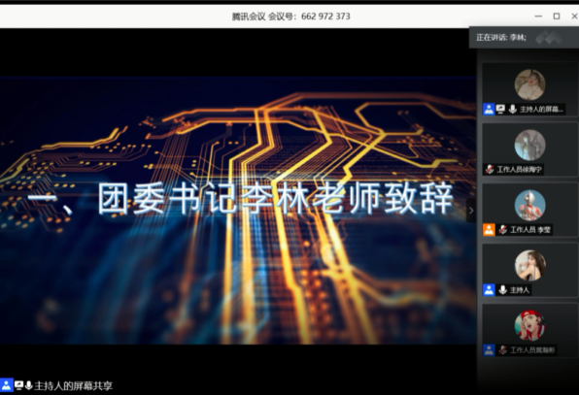Click the host badge icon on 主持人的屏幕 tile
The width and height of the screenshot is (579, 395).
click(x=489, y=109)
